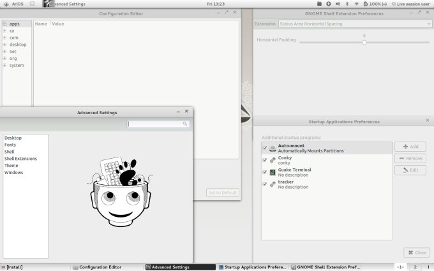This screenshot has width=434, height=271.
Task: Open the Live session user menu
Action: click(x=410, y=4)
